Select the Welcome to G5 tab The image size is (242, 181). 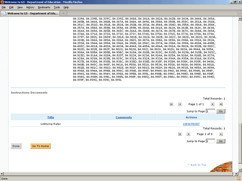(x=30, y=13)
